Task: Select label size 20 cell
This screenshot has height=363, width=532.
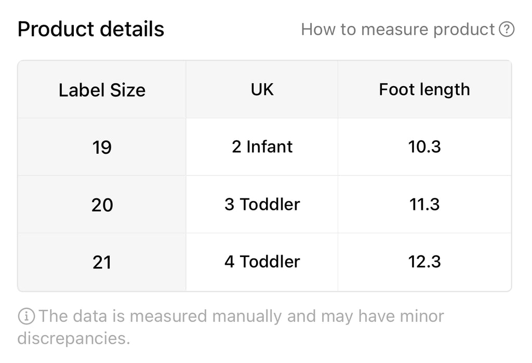Action: coord(102,205)
